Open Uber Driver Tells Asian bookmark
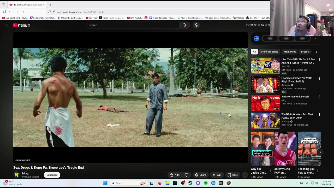 pyautogui.click(x=218, y=18)
